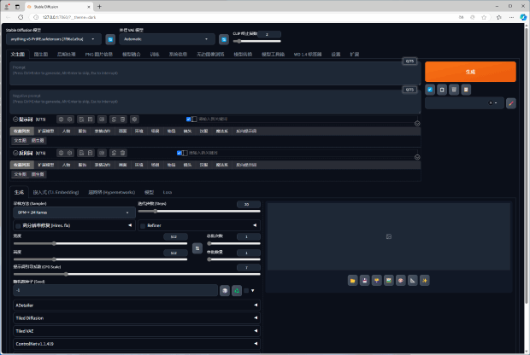Collapse the 提示词 panel with its circle icon
The width and height of the screenshot is (530, 355).
pyautogui.click(x=15, y=119)
